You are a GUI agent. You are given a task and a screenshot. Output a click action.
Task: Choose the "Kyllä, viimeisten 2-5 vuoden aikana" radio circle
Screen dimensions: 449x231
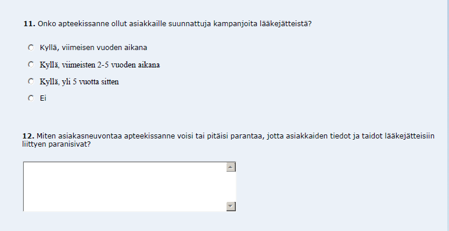point(31,65)
